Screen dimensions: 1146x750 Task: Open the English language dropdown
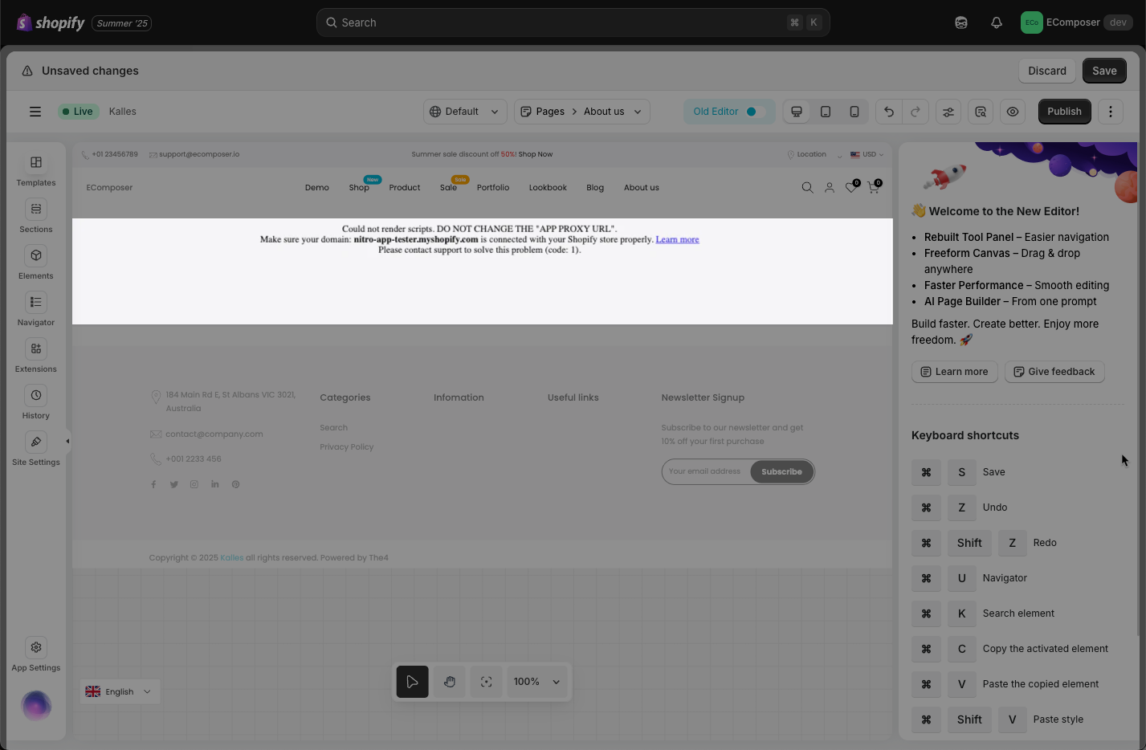[x=120, y=691]
